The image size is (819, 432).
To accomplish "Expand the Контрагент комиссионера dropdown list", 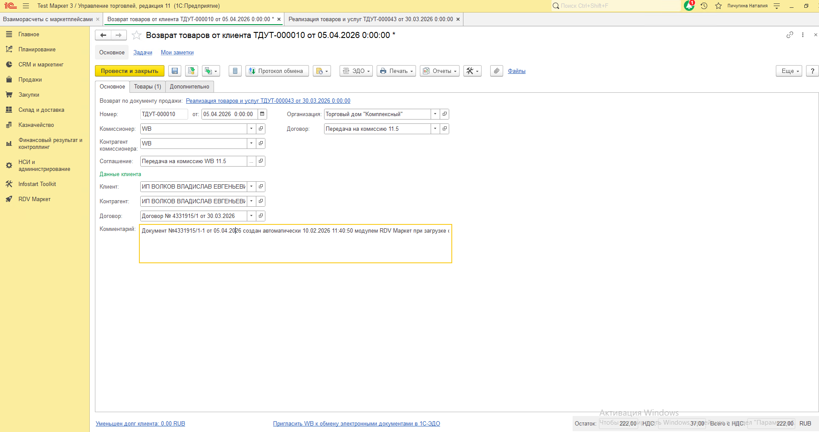I will (251, 143).
